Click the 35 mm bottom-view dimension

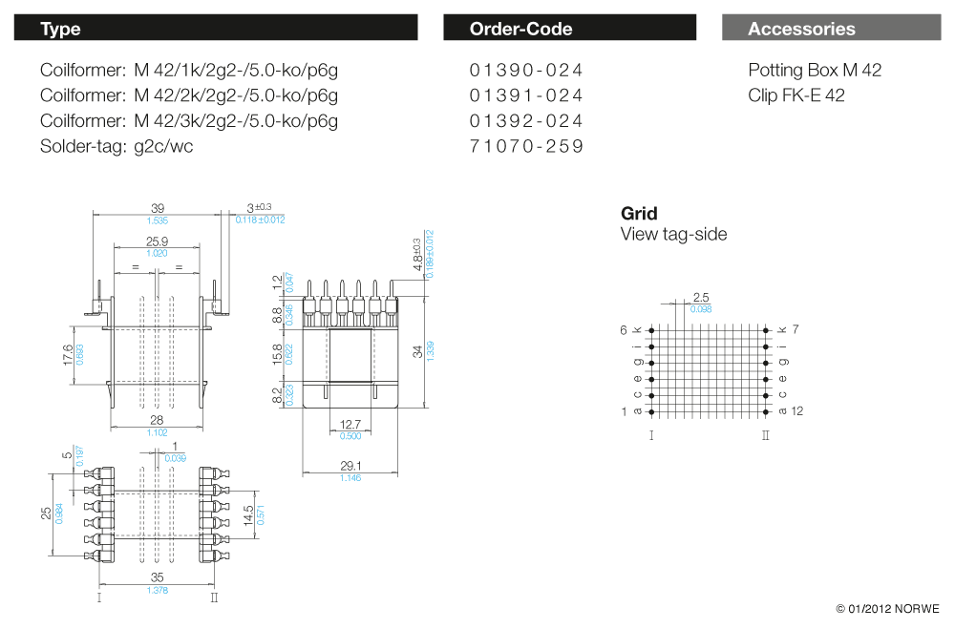click(x=158, y=577)
